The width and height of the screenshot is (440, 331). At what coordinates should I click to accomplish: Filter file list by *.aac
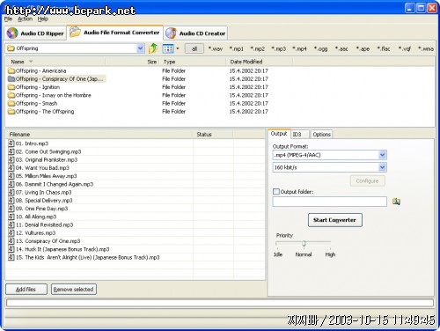341,48
